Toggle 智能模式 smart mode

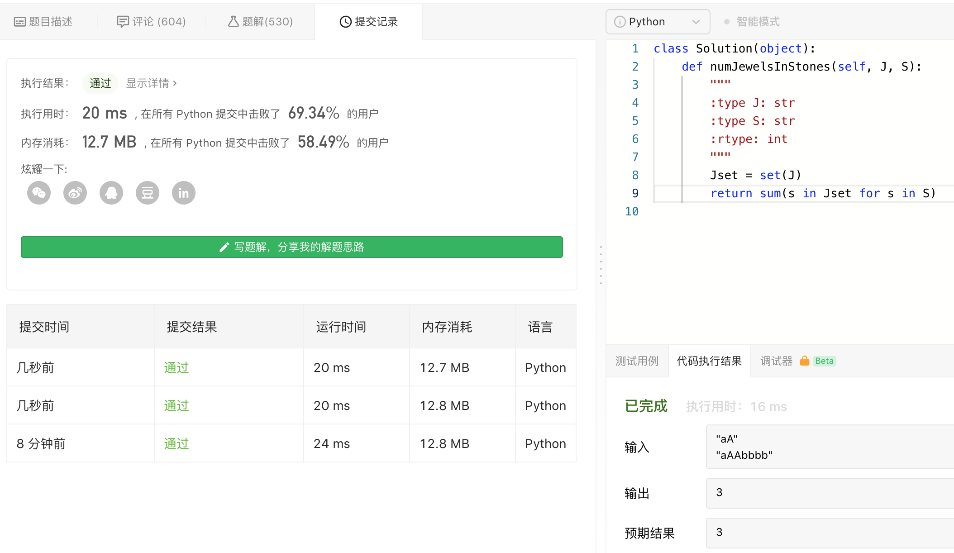(752, 22)
